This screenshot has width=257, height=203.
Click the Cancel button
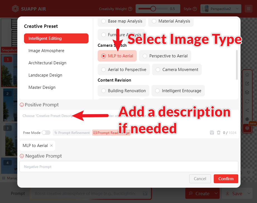tap(200, 179)
